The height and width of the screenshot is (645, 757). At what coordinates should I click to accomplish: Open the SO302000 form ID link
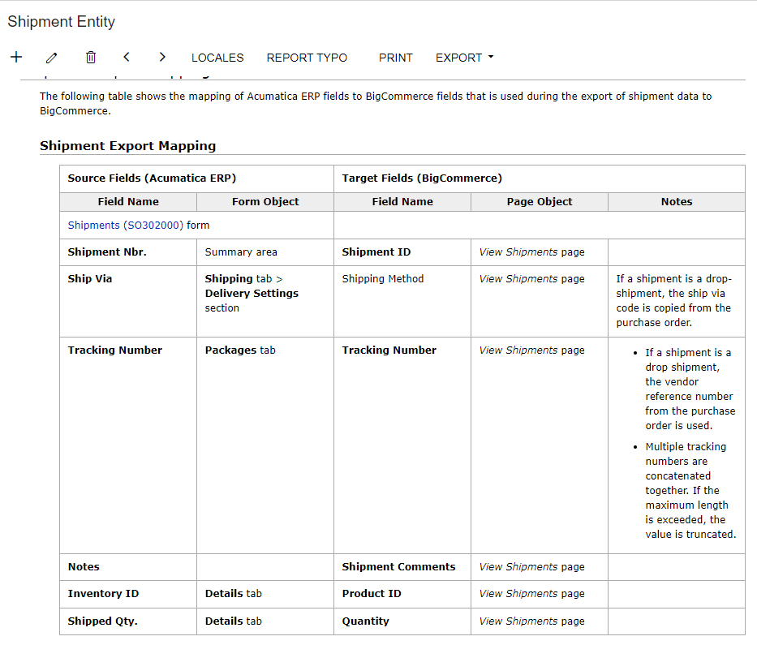click(153, 225)
